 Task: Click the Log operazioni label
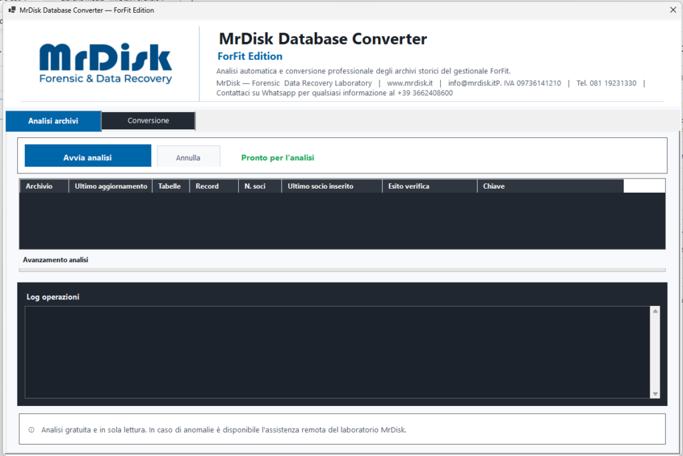tap(53, 297)
